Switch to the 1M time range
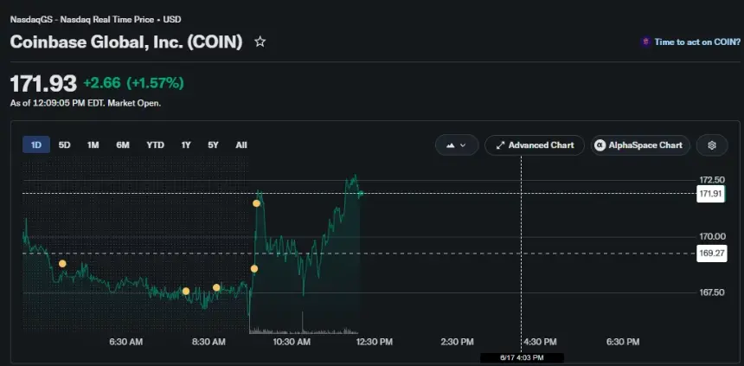 [x=93, y=144]
